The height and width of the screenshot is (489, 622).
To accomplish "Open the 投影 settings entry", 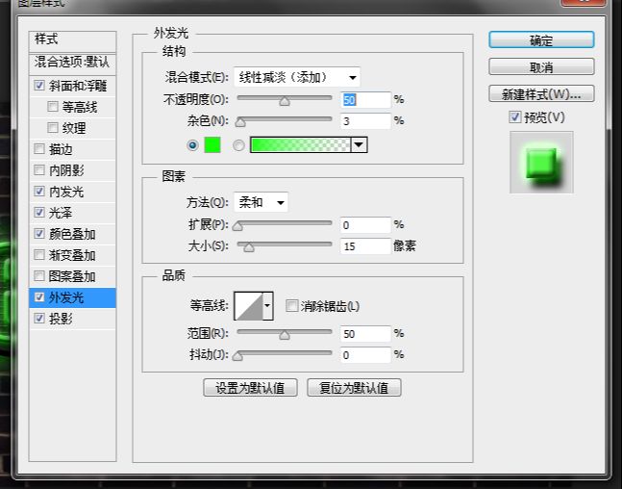I will click(x=61, y=319).
